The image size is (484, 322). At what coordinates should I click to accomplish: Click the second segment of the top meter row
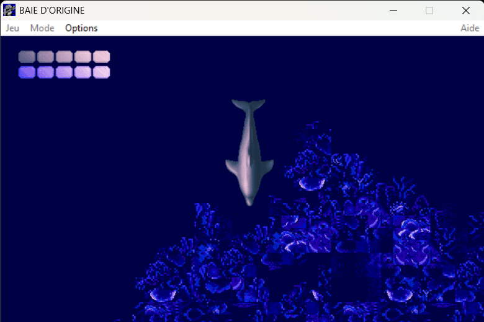pyautogui.click(x=45, y=57)
